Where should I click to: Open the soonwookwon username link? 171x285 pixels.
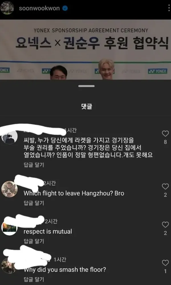pyautogui.click(x=39, y=8)
